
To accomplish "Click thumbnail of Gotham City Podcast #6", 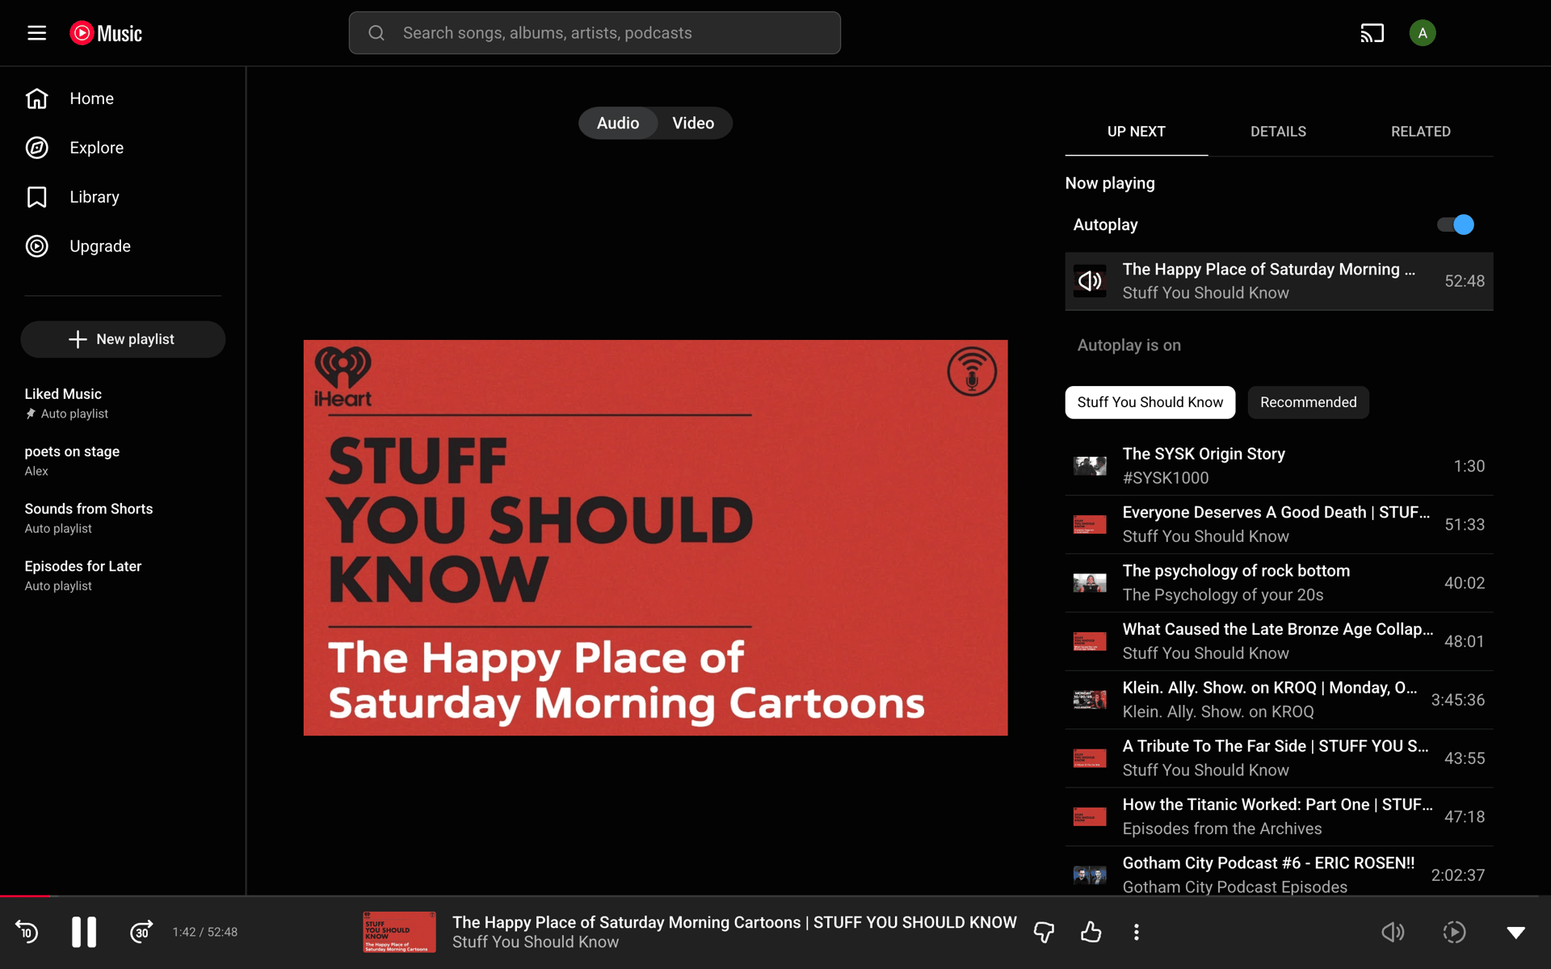I will (x=1090, y=875).
